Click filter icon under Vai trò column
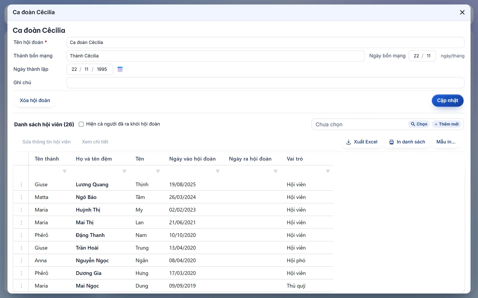478x298 pixels. (328, 171)
